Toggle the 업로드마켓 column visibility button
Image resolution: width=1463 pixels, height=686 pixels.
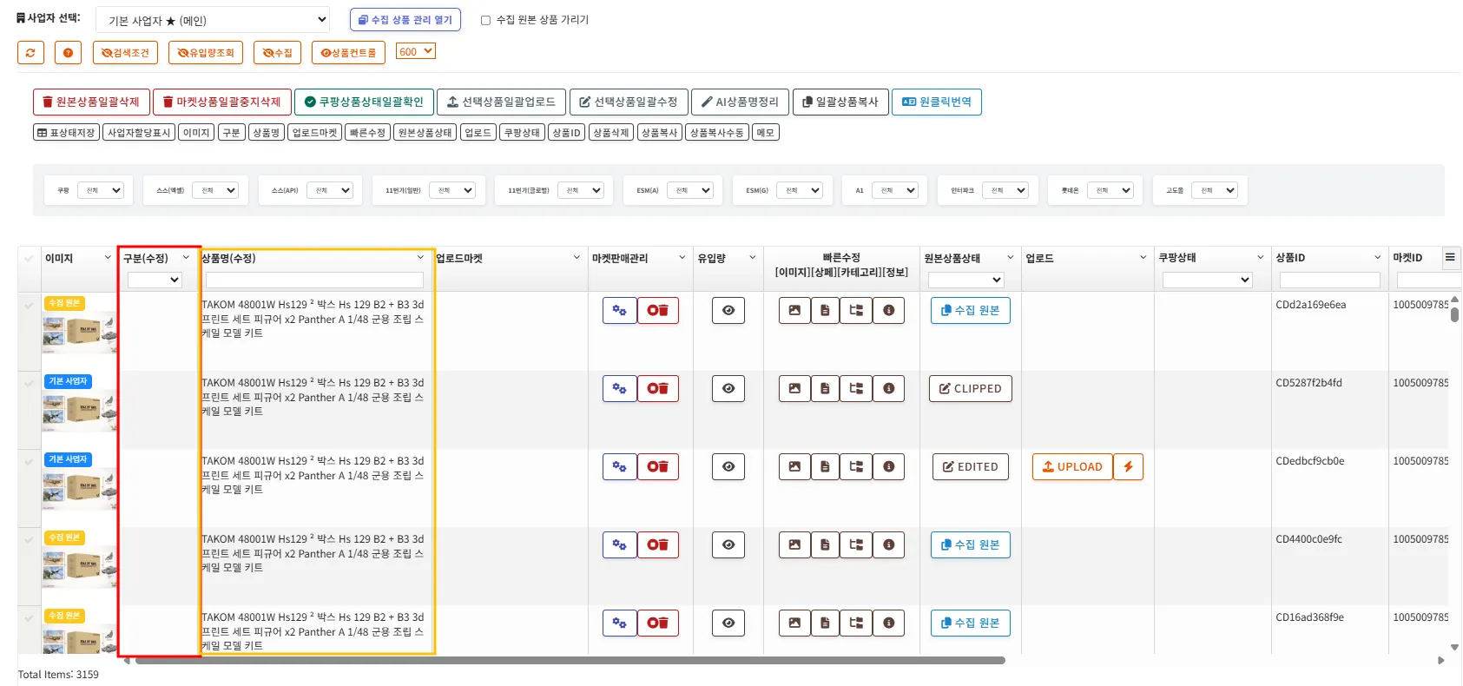pyautogui.click(x=314, y=132)
